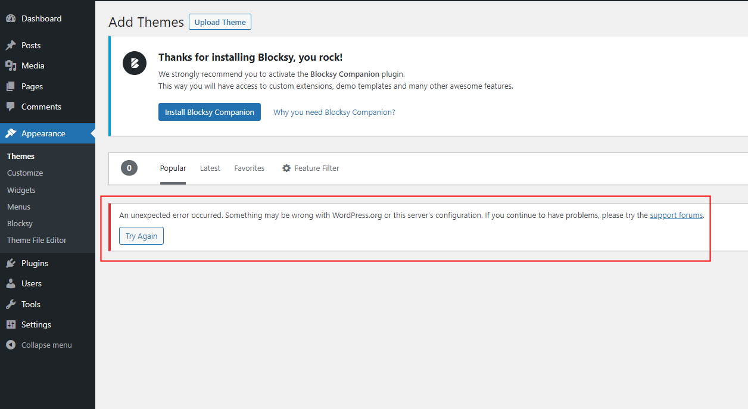Open Theme File Editor

click(37, 240)
